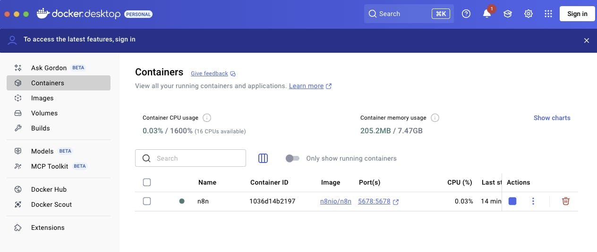The width and height of the screenshot is (597, 252).
Task: Open the Ask Gordon section
Action: (59, 68)
